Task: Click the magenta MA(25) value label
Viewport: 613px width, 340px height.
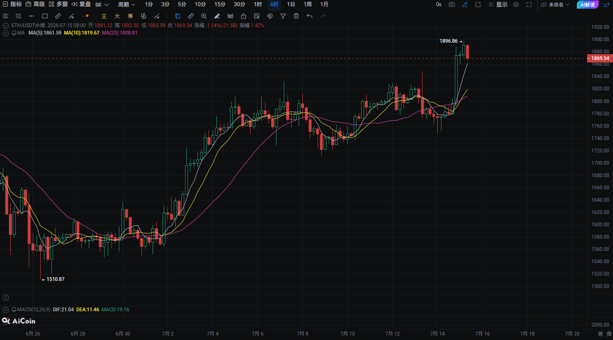Action: (120, 33)
